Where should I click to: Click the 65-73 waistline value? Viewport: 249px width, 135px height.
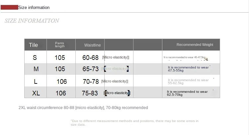click(91, 69)
